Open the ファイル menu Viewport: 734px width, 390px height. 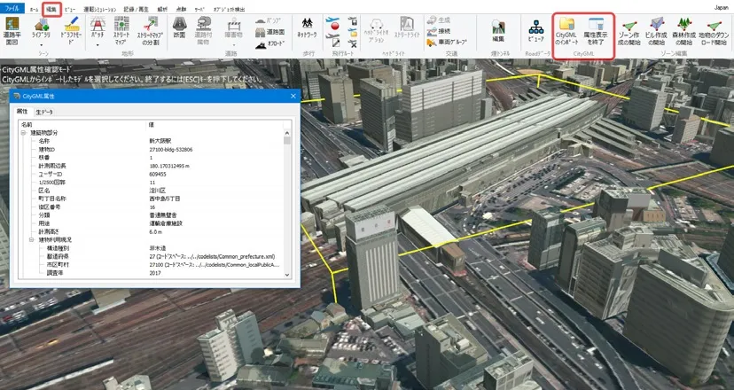13,6
